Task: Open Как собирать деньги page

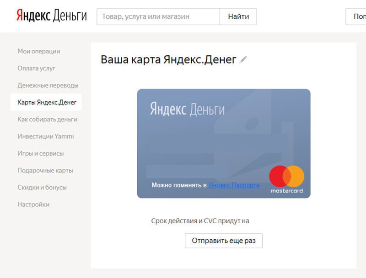Action: [48, 119]
